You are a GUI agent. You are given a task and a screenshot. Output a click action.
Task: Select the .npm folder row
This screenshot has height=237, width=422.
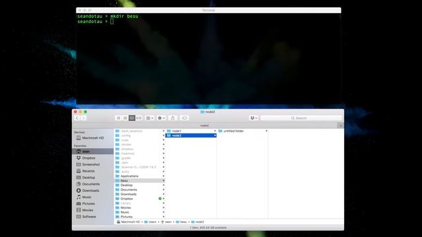(140, 163)
